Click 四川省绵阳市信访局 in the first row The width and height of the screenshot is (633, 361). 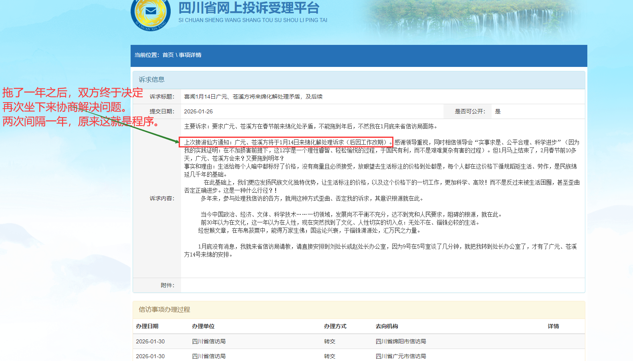click(x=401, y=341)
